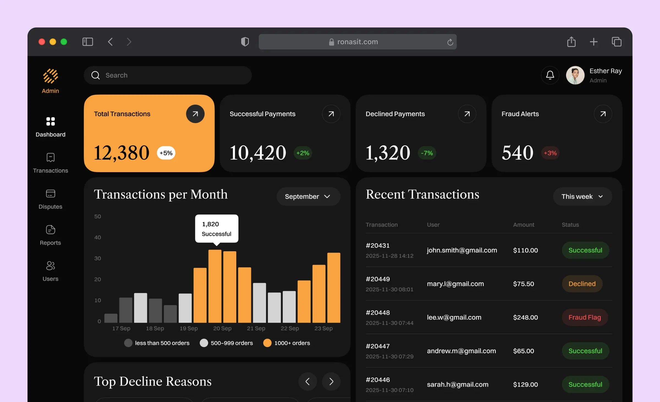Click user andrew.m@gmail.com

[461, 351]
